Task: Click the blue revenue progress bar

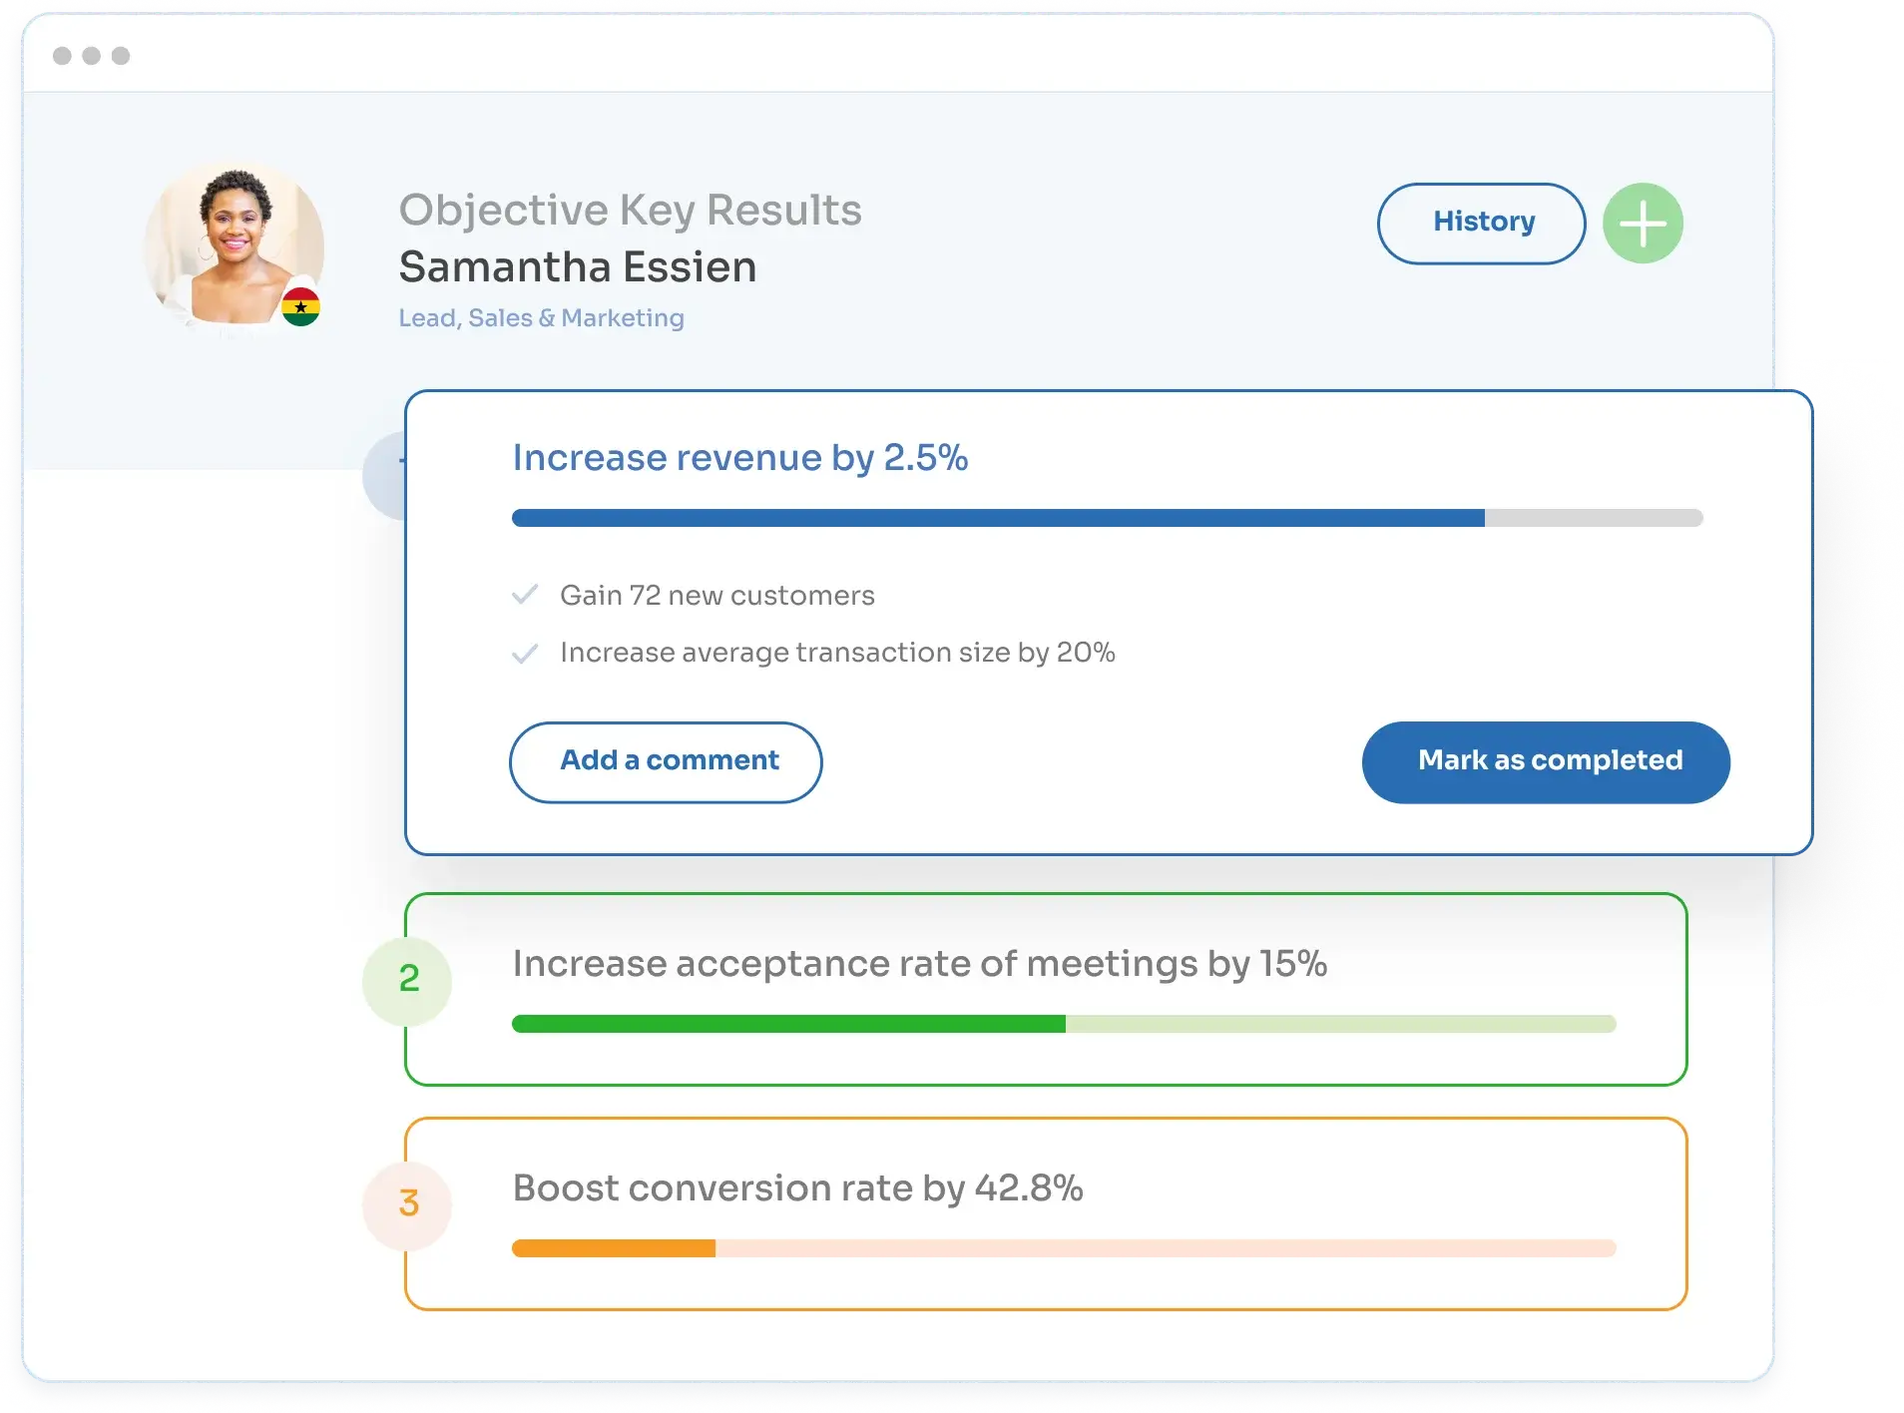Action: (x=1107, y=518)
